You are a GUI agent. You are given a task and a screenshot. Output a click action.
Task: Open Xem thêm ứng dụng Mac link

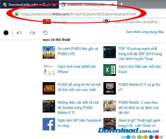pos(145,32)
